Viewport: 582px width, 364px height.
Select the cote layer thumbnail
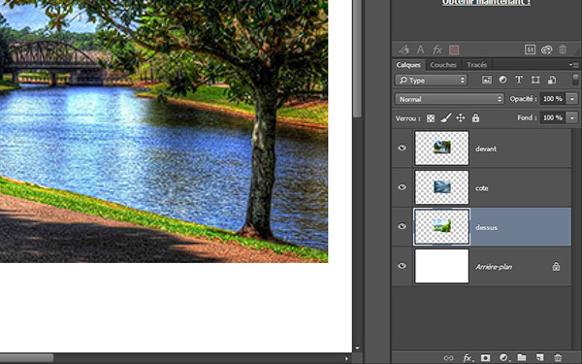441,187
